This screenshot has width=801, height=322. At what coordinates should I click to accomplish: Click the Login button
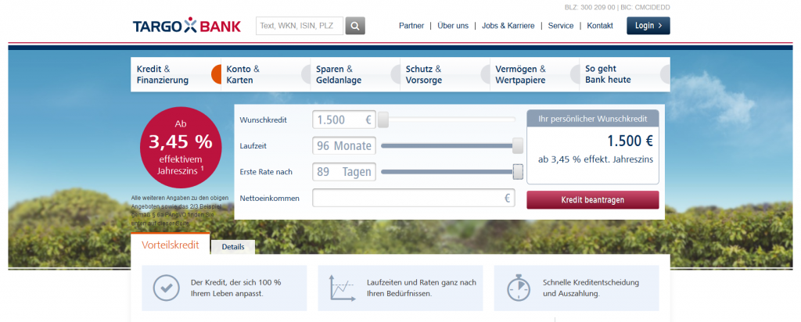[648, 26]
